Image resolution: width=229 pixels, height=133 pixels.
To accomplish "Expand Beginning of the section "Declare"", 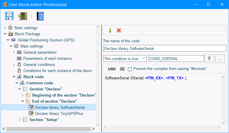I will point(23,95).
